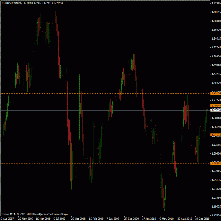The image size is (221, 221).
Task: Click the 1.27005 price axis label
Action: pyautogui.click(x=216, y=171)
